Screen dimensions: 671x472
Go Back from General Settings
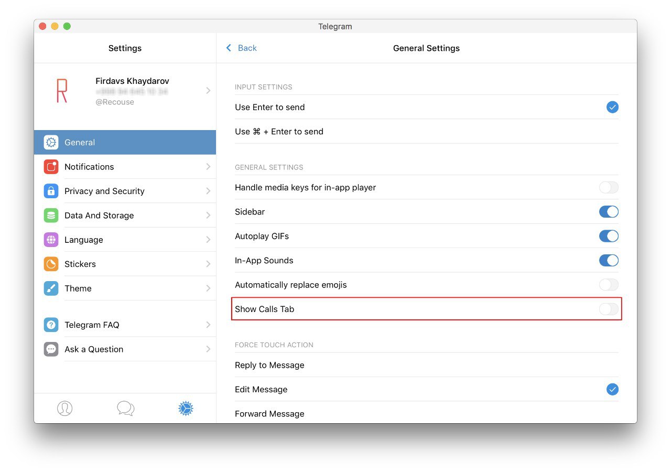coord(241,48)
